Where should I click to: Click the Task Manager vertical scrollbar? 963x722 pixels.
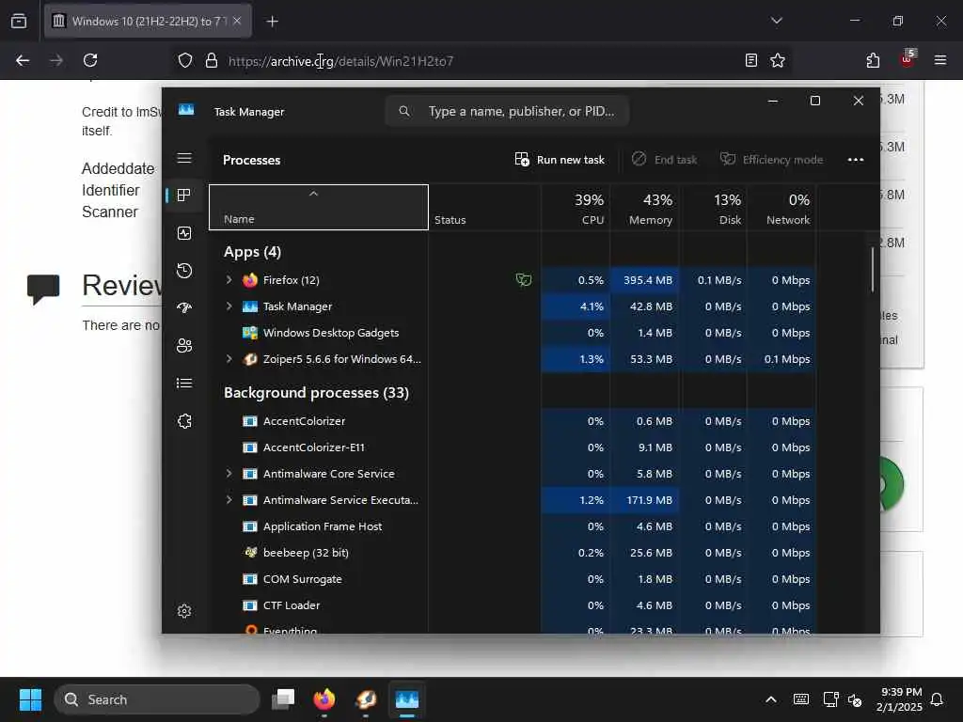tap(872, 270)
